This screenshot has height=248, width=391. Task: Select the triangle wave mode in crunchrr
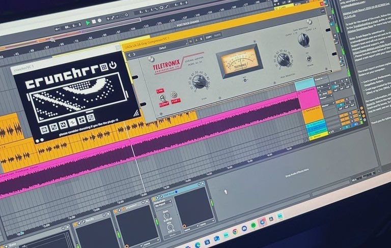point(63,125)
